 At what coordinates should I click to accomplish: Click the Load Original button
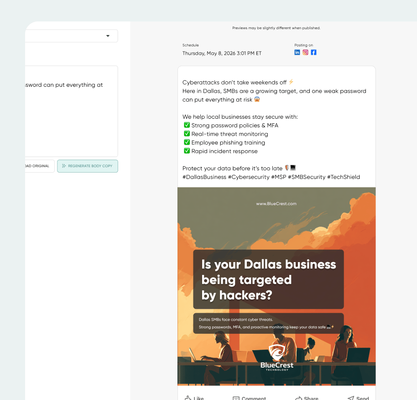tap(39, 166)
